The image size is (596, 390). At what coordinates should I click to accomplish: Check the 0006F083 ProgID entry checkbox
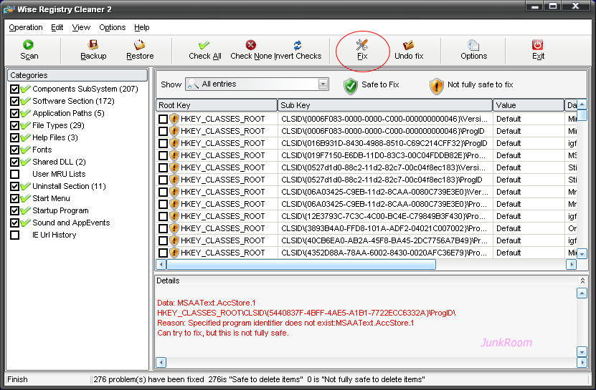click(x=163, y=131)
